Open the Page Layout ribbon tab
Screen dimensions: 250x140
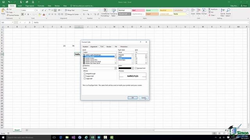click(x=30, y=6)
